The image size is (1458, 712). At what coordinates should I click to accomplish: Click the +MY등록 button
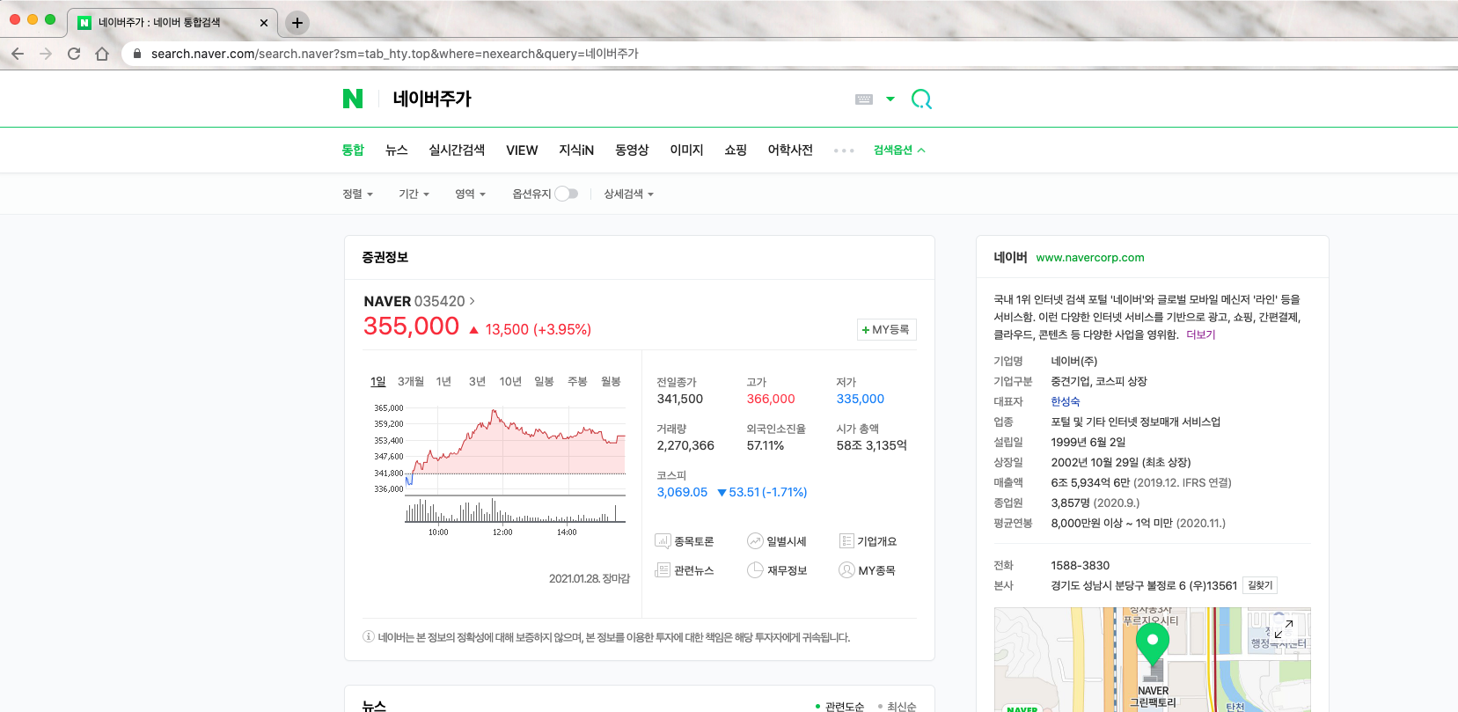(887, 329)
